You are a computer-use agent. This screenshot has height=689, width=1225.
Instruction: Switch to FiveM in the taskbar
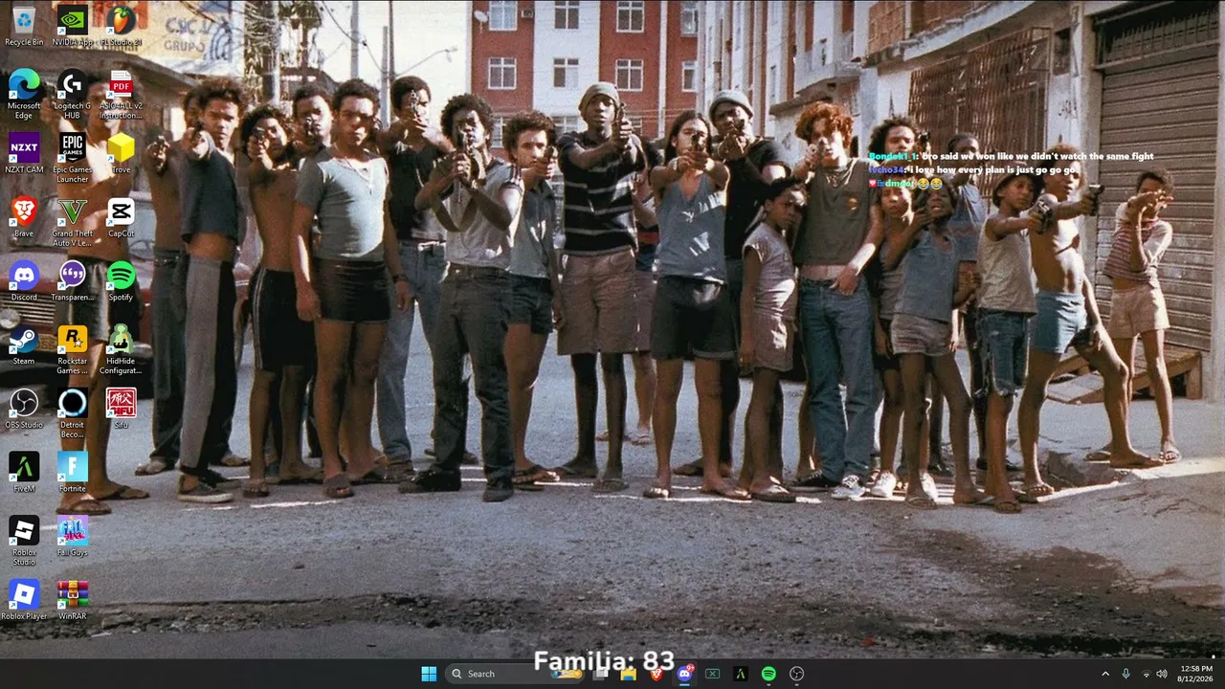740,674
